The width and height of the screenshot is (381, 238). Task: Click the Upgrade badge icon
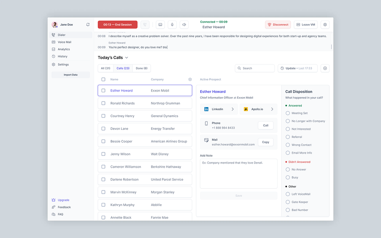tap(54, 200)
